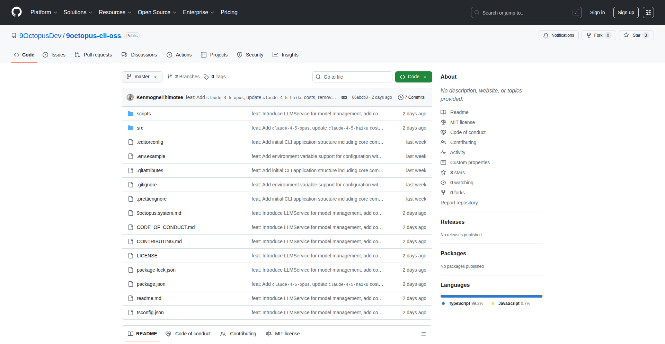This screenshot has width=665, height=344.
Task: Click the notifications bell icon
Action: coord(545,35)
